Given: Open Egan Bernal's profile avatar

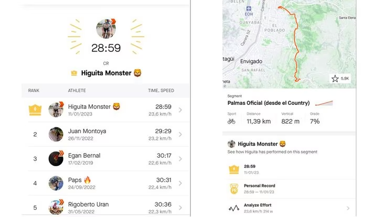Looking at the screenshot, I should point(56,159).
